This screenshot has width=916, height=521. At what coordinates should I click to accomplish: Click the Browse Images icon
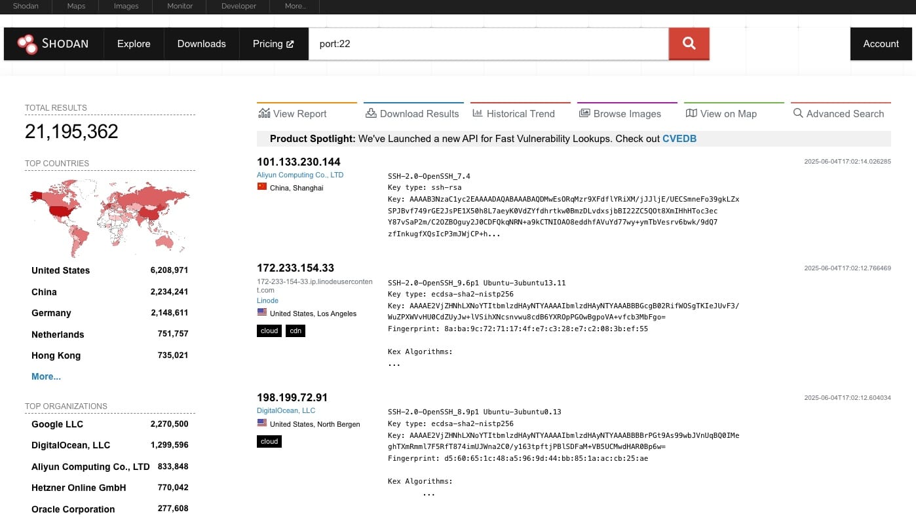(584, 113)
